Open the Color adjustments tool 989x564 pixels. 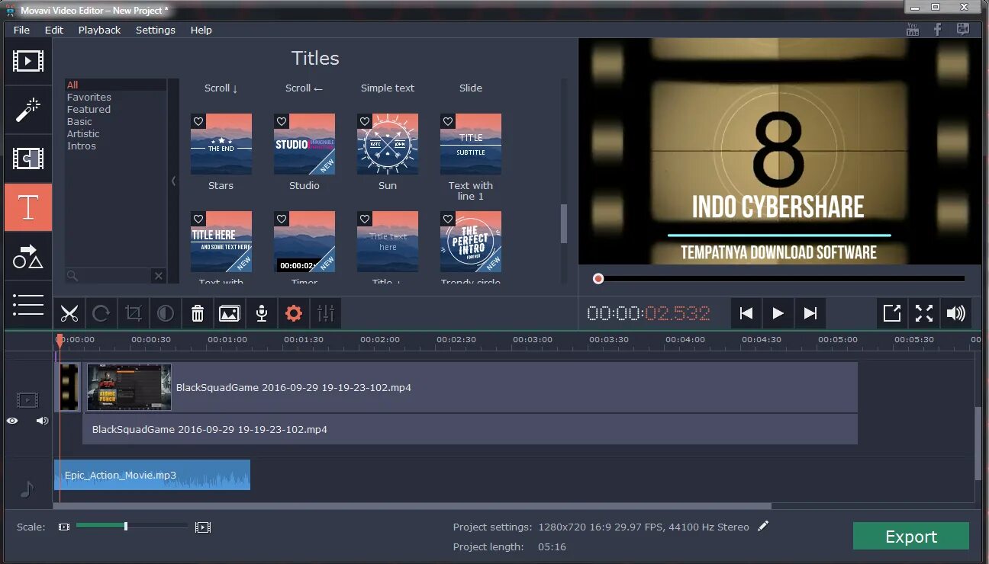[x=166, y=313]
